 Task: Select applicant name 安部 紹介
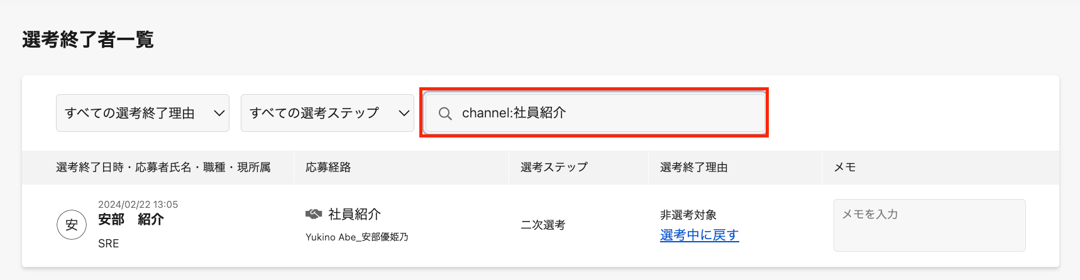131,220
